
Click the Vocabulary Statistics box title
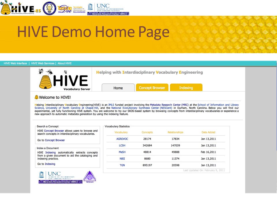117,126
